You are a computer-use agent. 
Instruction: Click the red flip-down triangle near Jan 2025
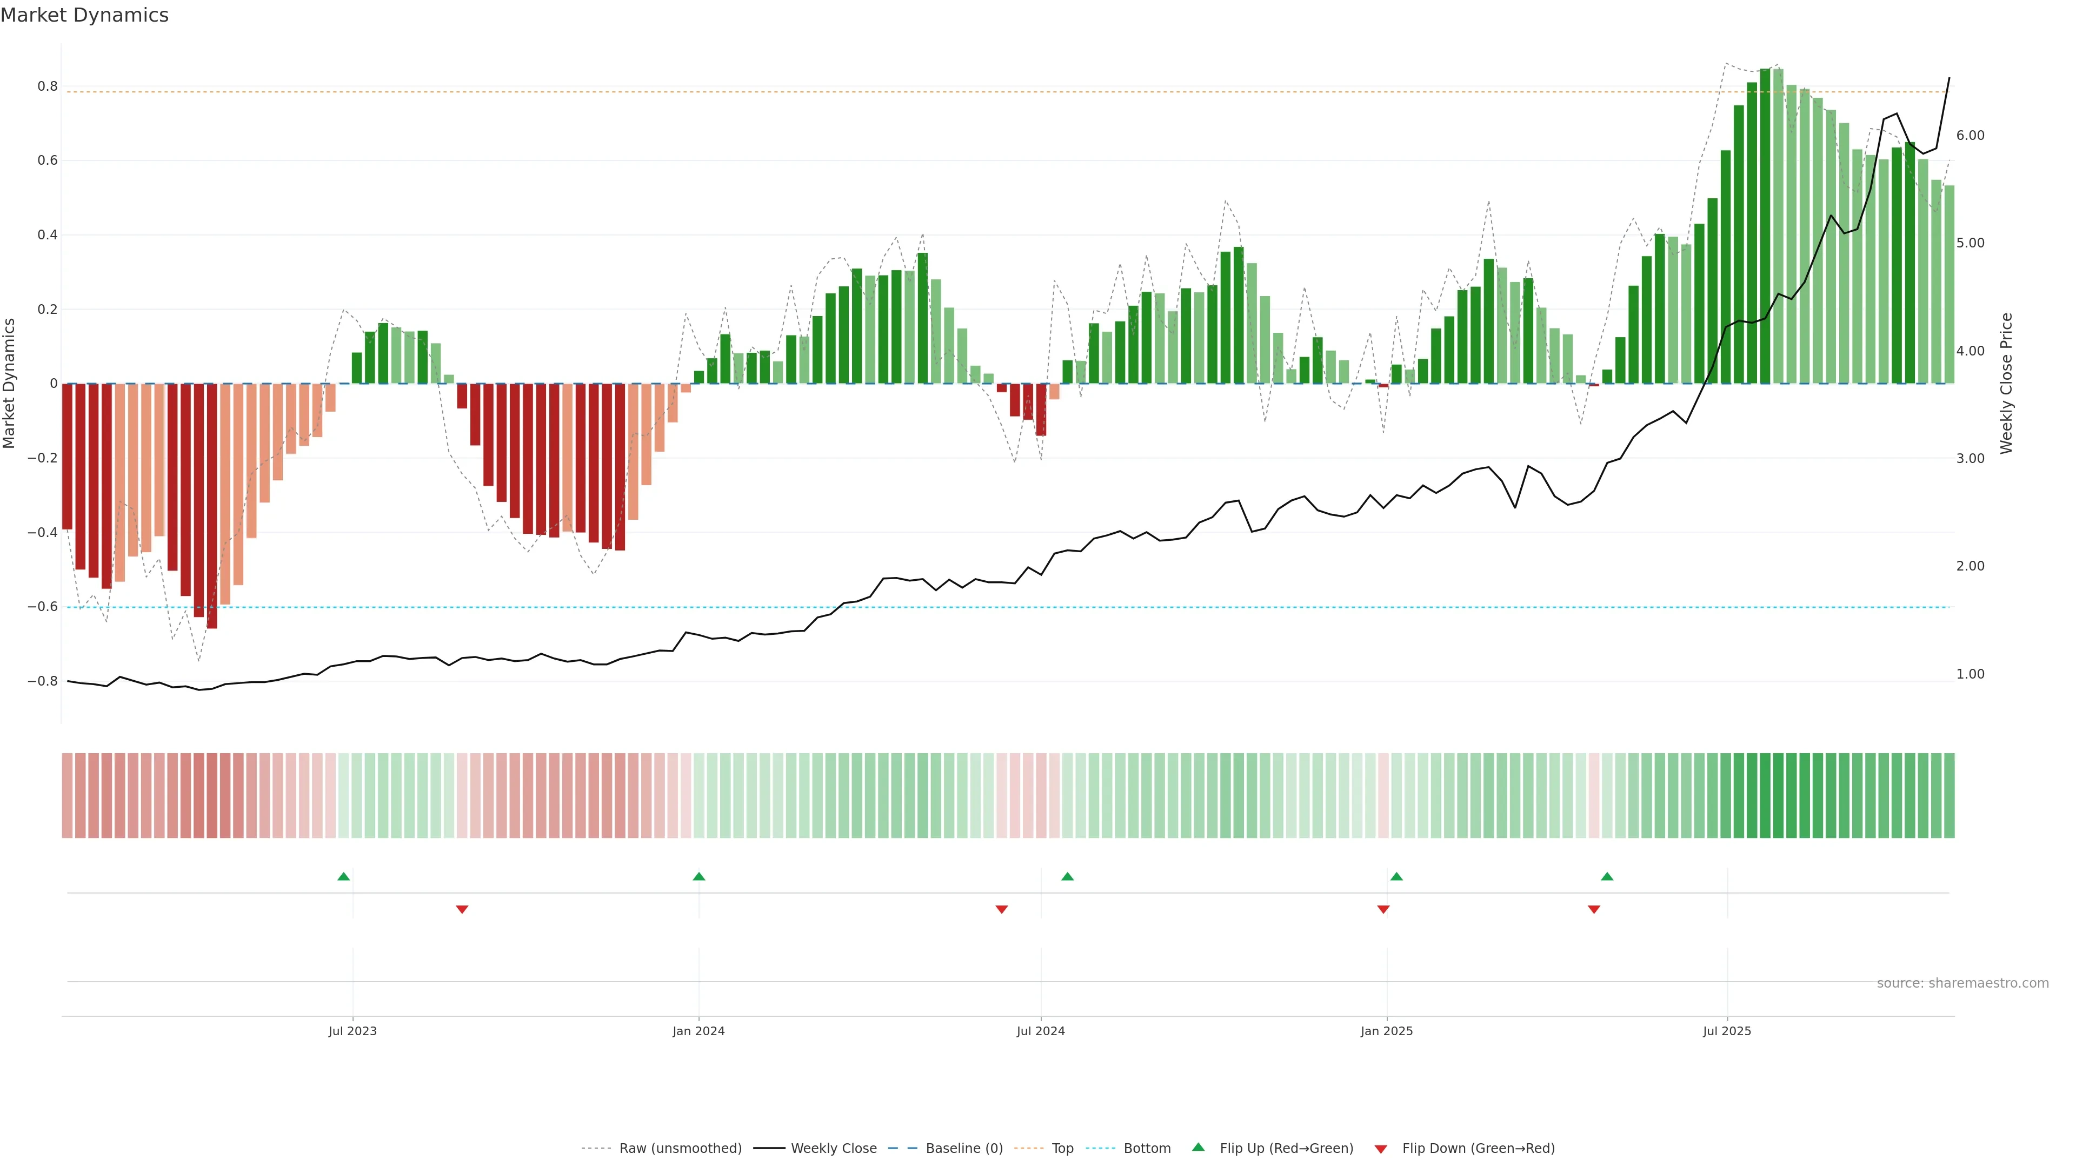tap(1383, 909)
